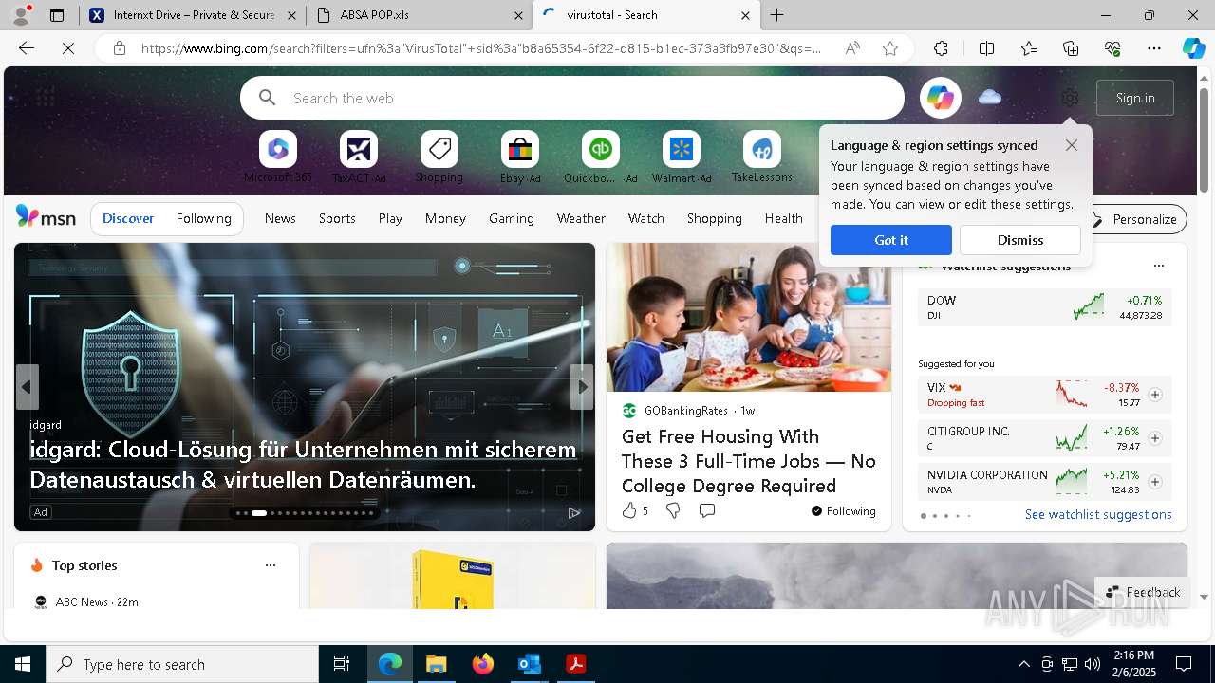Open the Copilot sidebar icon
The height and width of the screenshot is (683, 1215).
tap(1193, 48)
